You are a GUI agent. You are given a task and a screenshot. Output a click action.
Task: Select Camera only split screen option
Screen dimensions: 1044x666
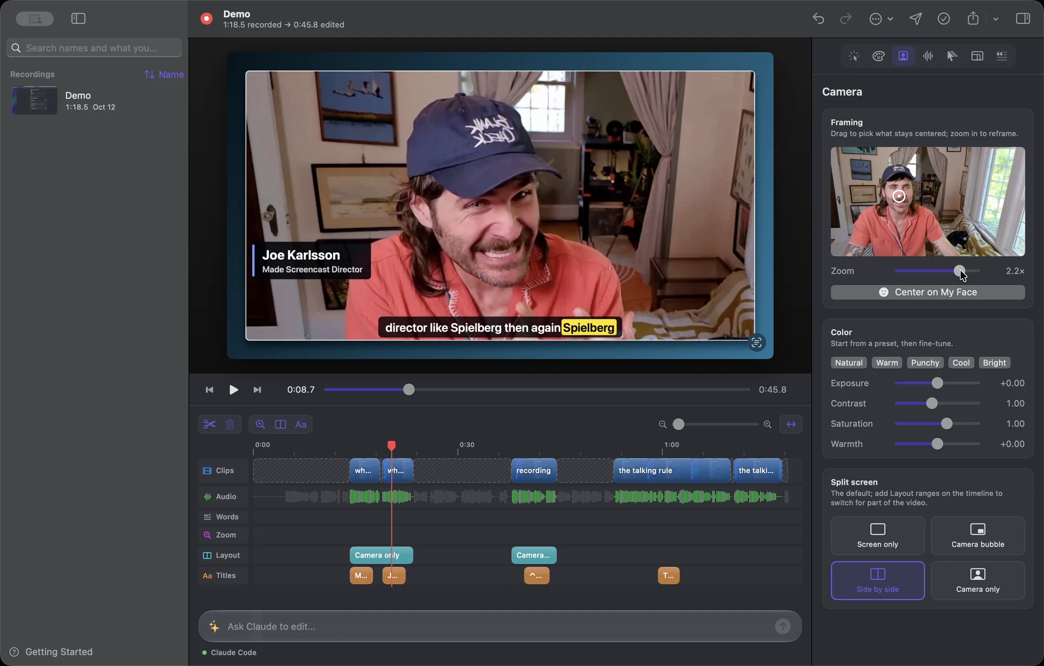click(x=978, y=580)
